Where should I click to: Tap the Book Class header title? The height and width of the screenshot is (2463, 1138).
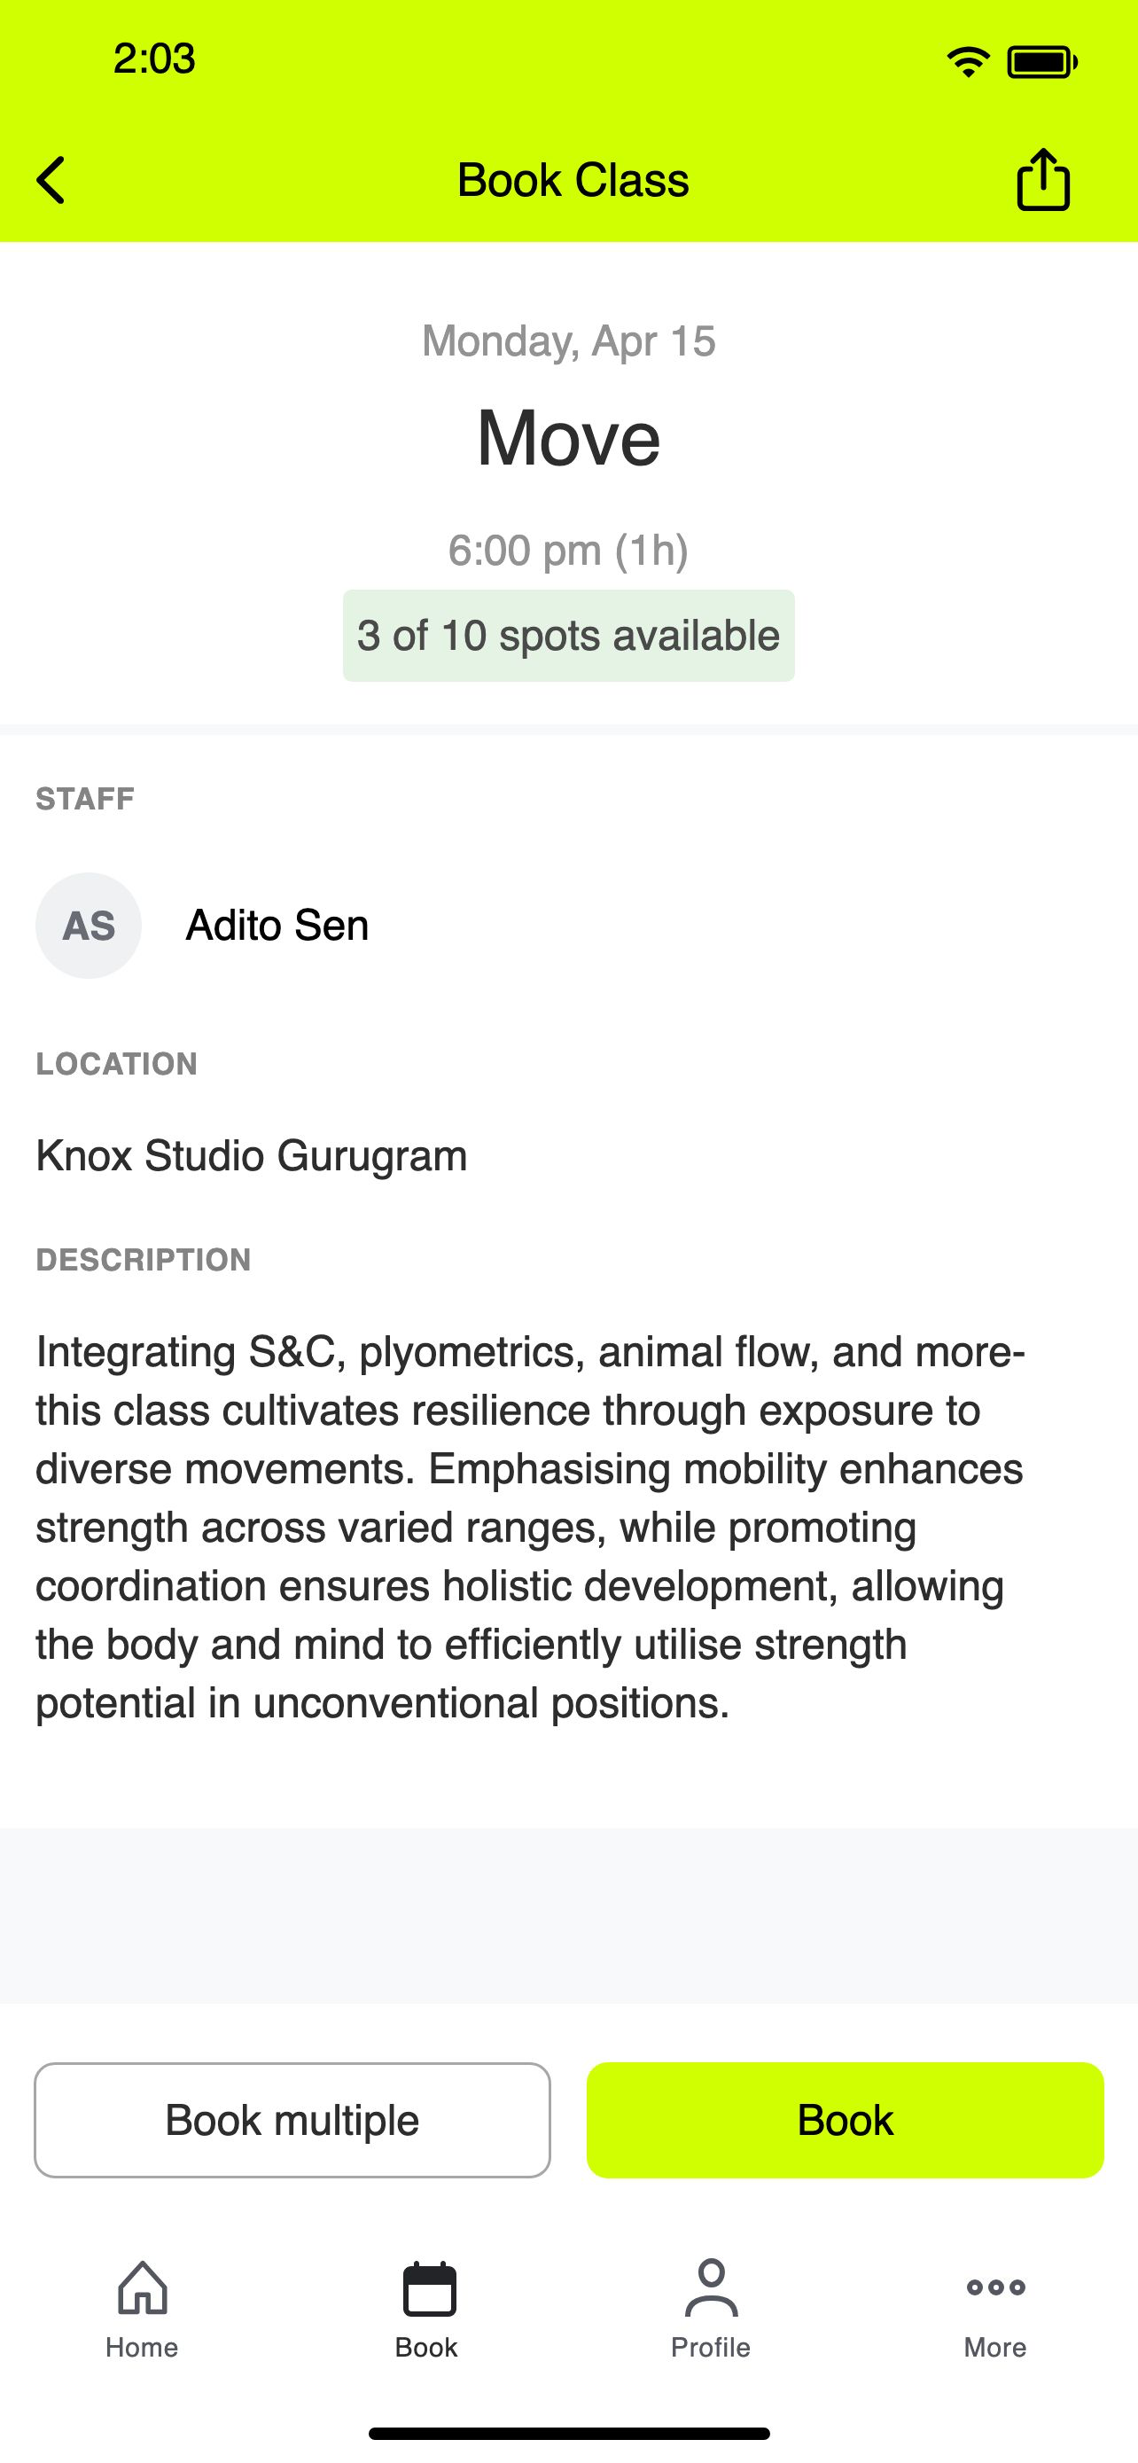pyautogui.click(x=573, y=180)
